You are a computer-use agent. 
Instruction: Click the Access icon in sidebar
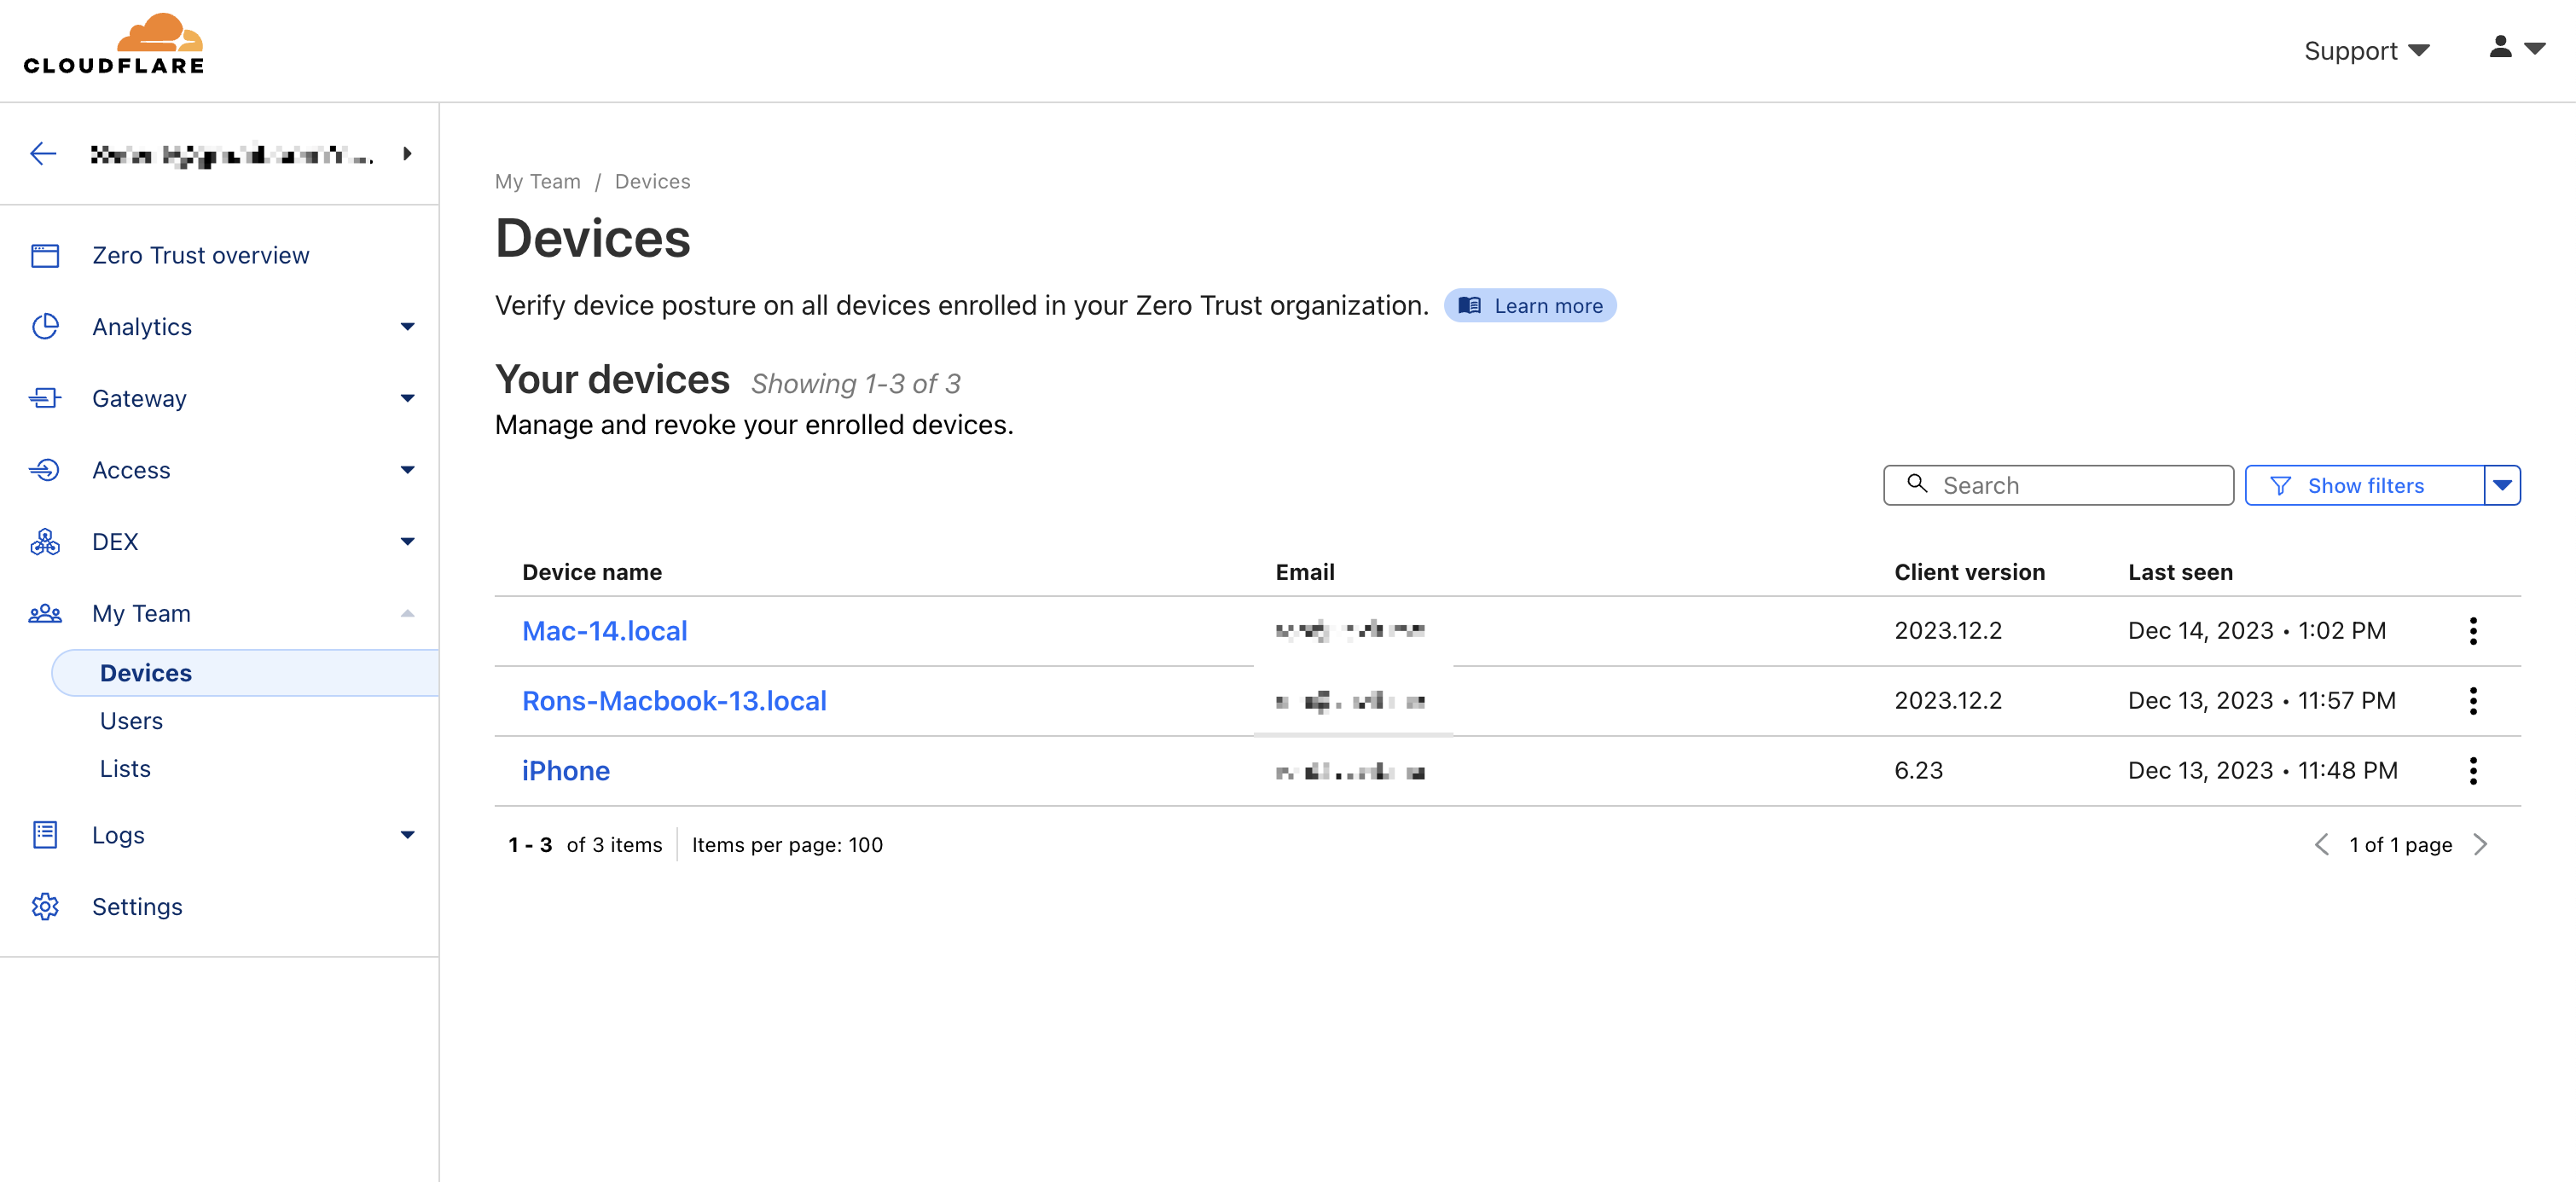[x=45, y=470]
